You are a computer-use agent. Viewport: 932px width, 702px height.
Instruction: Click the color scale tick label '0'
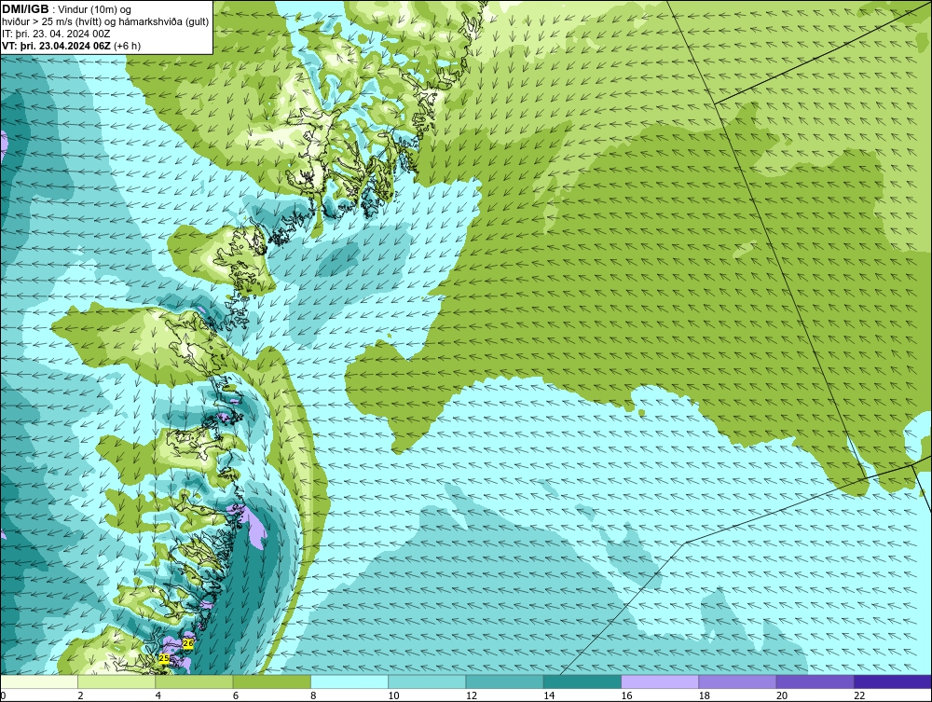pyautogui.click(x=3, y=695)
